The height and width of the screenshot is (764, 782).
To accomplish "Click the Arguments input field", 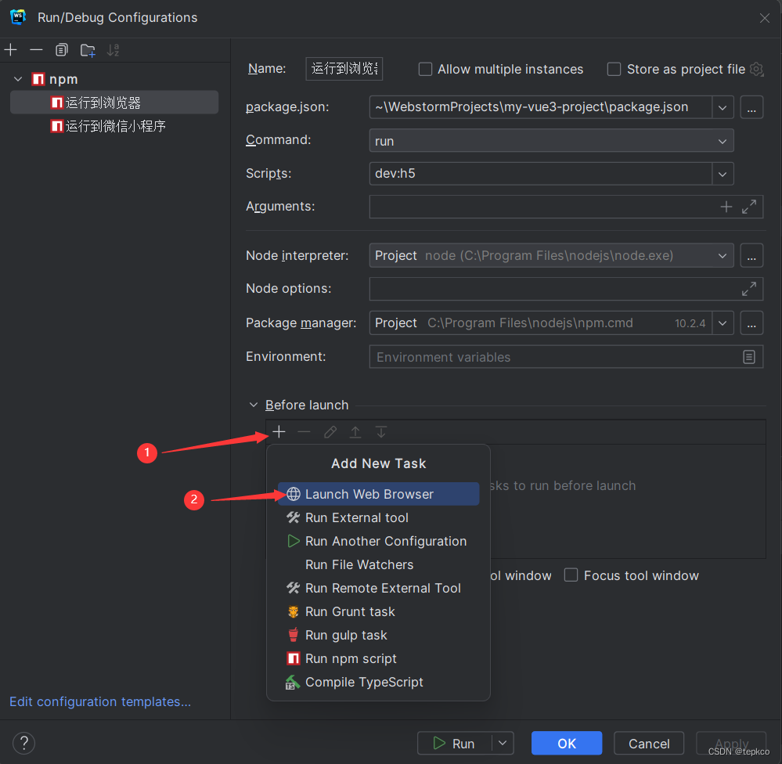I will (x=566, y=207).
